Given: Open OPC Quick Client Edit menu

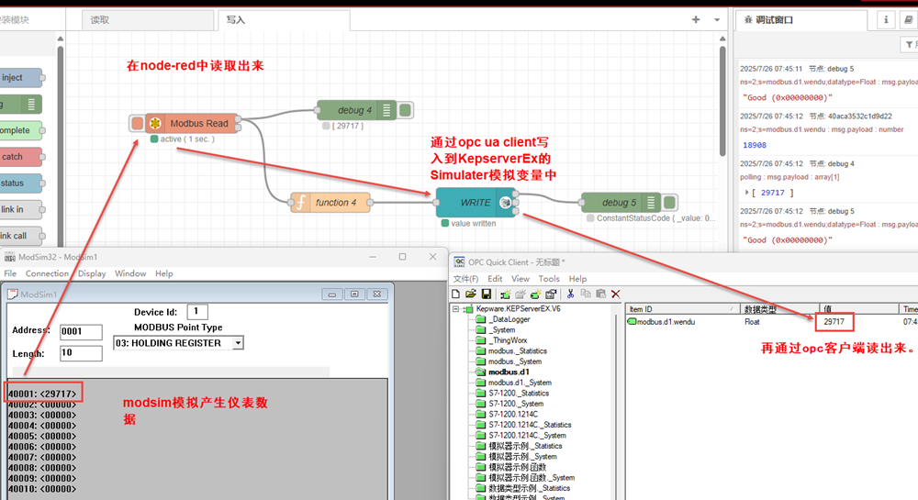Looking at the screenshot, I should [495, 279].
